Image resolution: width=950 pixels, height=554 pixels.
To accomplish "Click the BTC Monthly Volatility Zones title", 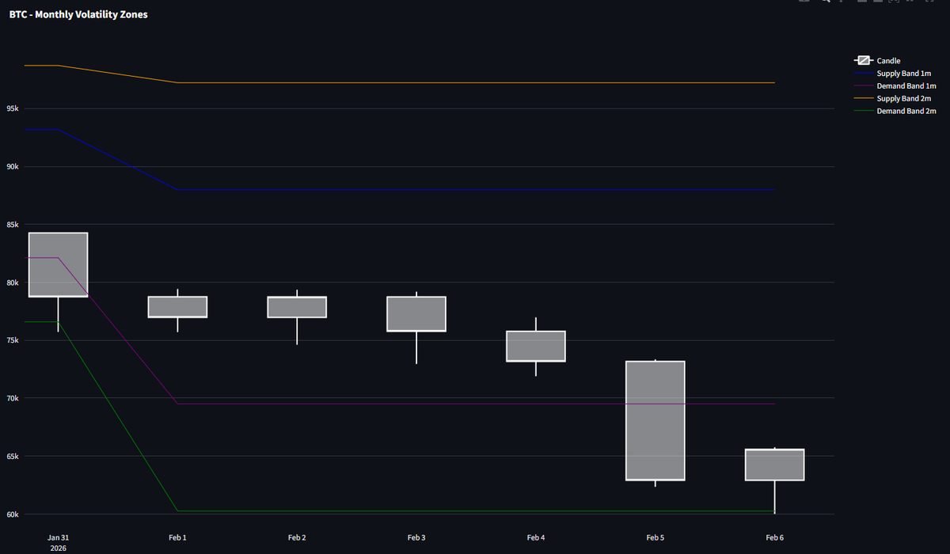I will [78, 14].
